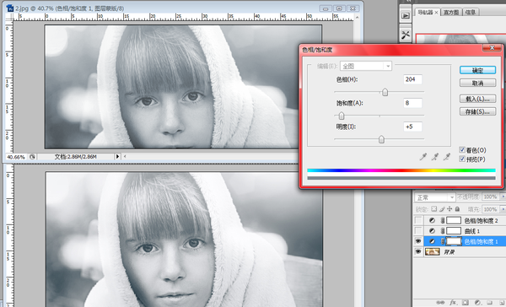Close the 导航器 tab with its x
506x307 pixels.
pyautogui.click(x=436, y=13)
